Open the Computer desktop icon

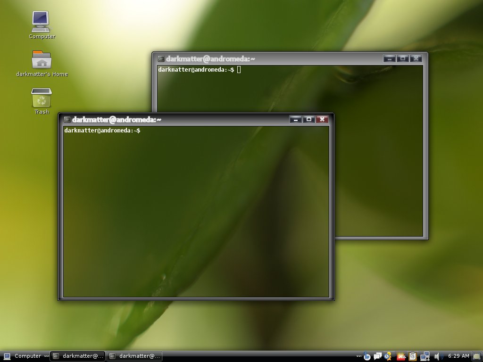tap(41, 25)
